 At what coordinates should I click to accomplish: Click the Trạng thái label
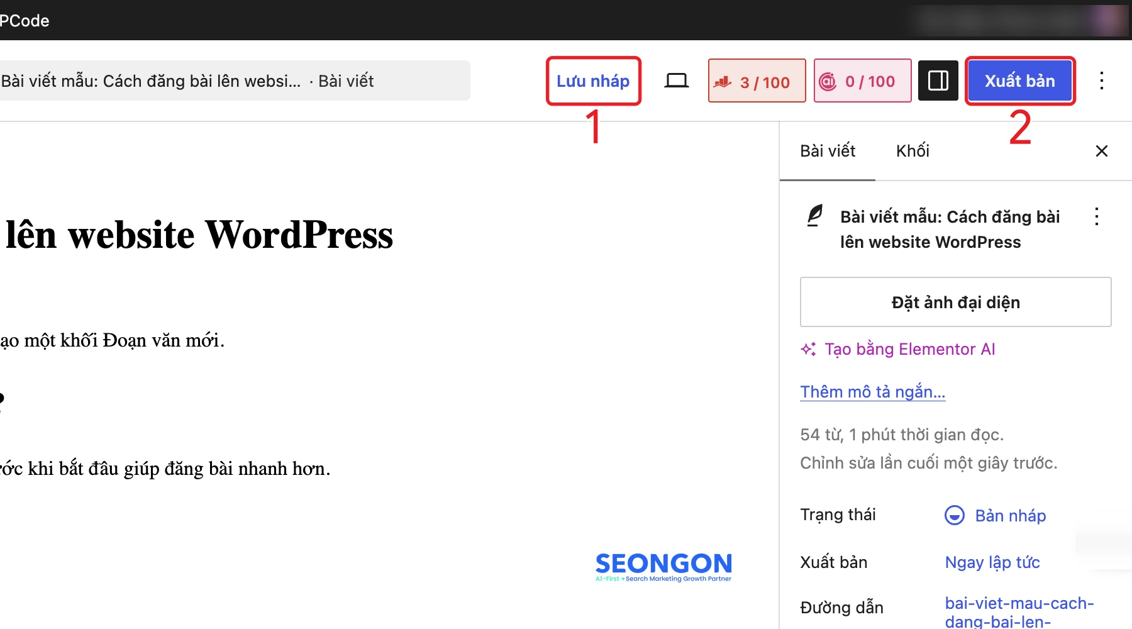(838, 515)
